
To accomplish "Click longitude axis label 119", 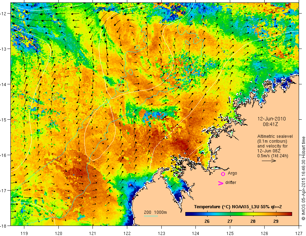I will click(24, 233).
